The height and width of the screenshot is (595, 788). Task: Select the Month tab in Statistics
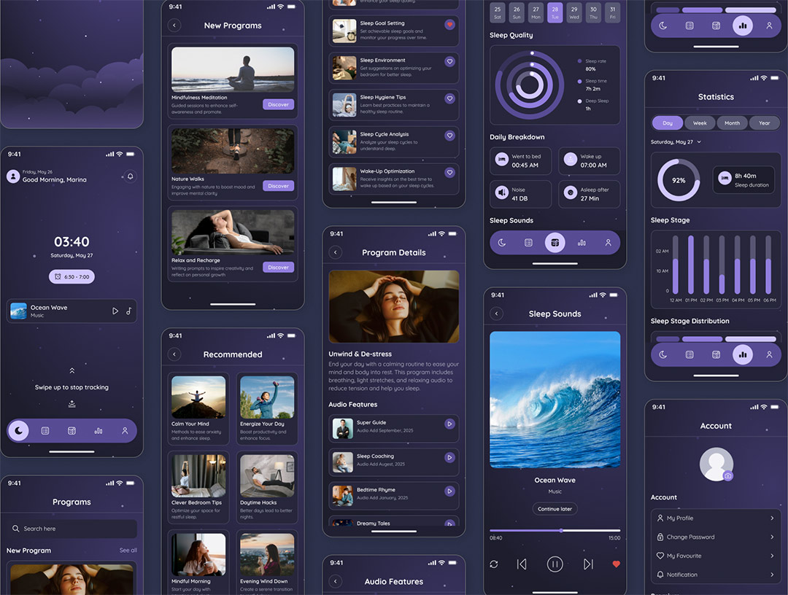coord(732,123)
